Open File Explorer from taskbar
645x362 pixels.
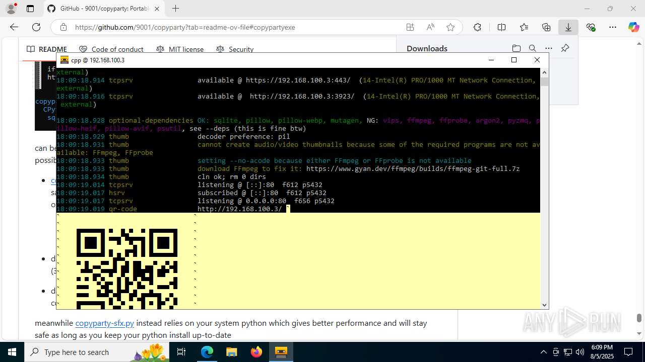pos(231,352)
